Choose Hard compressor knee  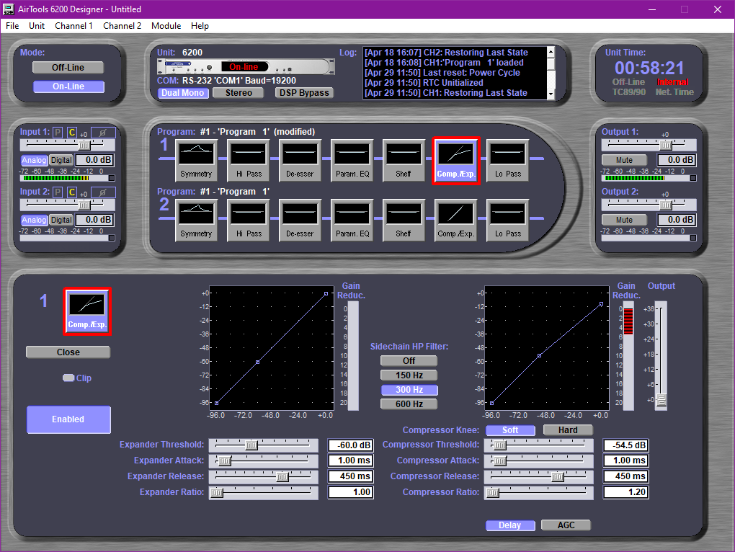pyautogui.click(x=568, y=430)
